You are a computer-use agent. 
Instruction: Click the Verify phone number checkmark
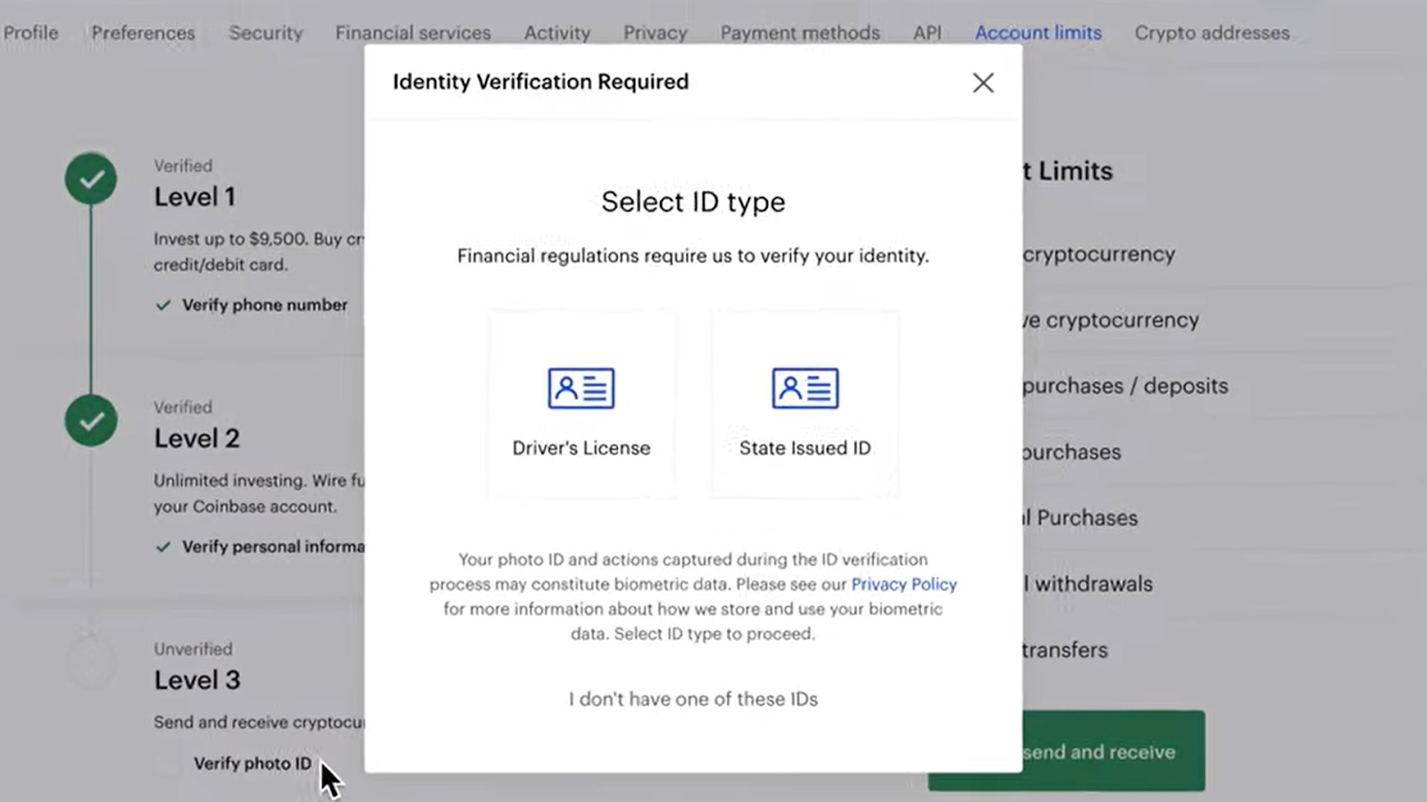click(x=162, y=305)
